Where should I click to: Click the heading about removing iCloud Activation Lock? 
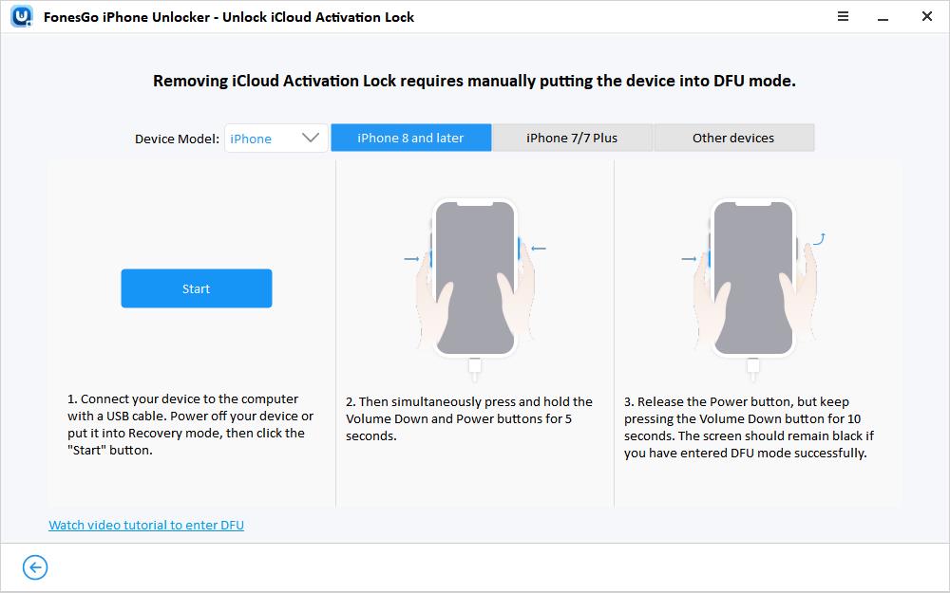point(474,81)
